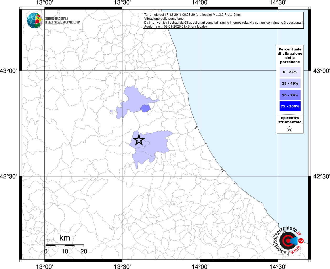Click the top axis label 14°00'
This screenshot has height=269, width=330.
pos(200,3)
